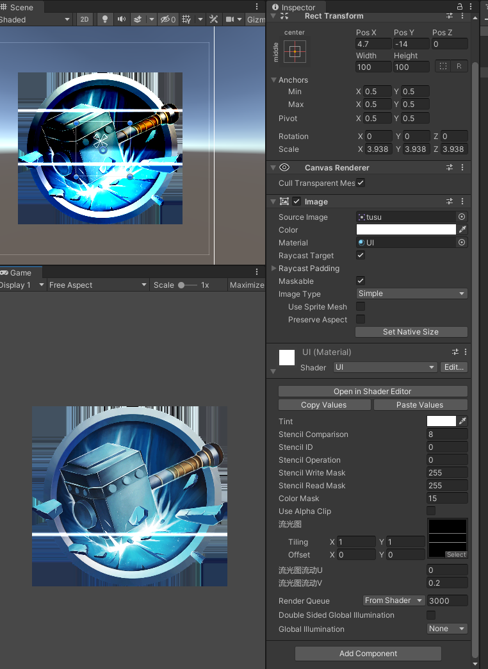The height and width of the screenshot is (669, 488).
Task: Pick Source Image tusu object selector
Action: pos(462,217)
